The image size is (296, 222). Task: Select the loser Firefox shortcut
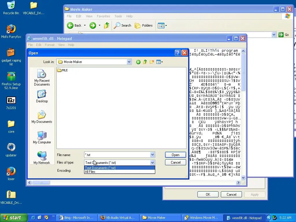tap(11, 174)
